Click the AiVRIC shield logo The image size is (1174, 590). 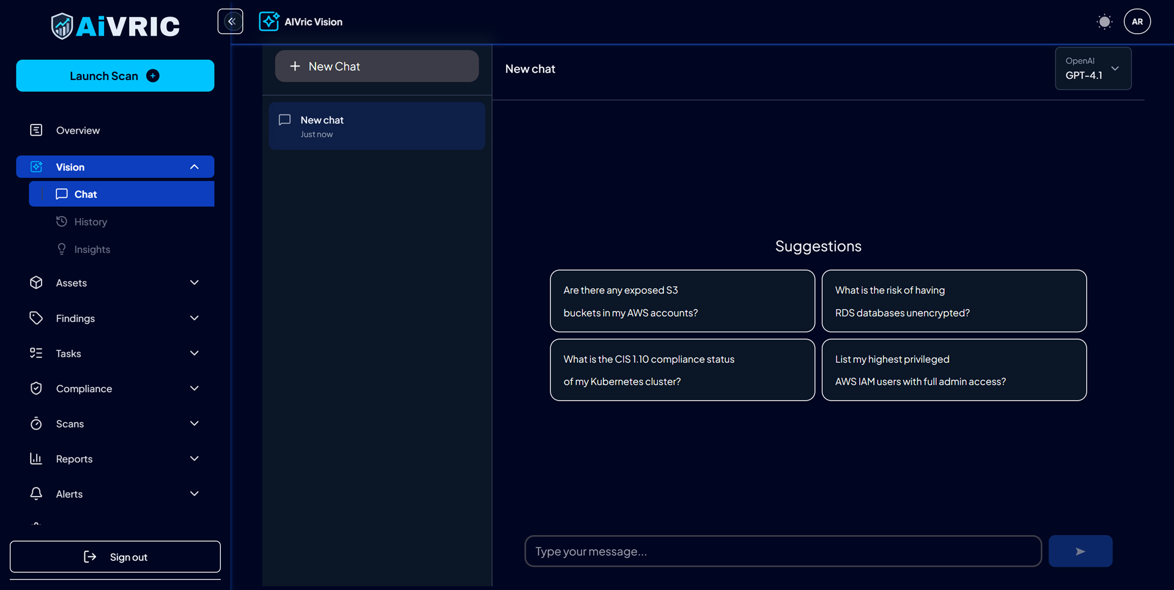[x=62, y=26]
